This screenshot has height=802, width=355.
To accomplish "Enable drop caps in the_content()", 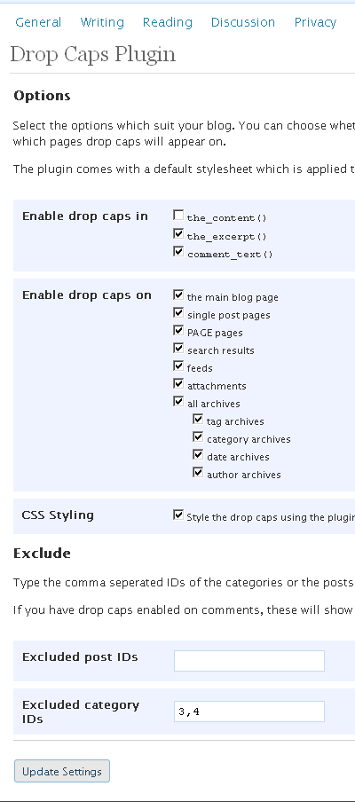I will click(x=178, y=216).
